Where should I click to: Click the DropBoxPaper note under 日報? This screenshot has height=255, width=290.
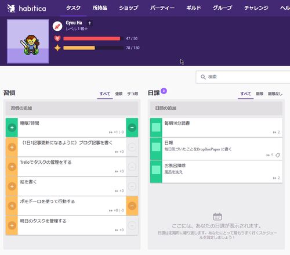point(198,149)
